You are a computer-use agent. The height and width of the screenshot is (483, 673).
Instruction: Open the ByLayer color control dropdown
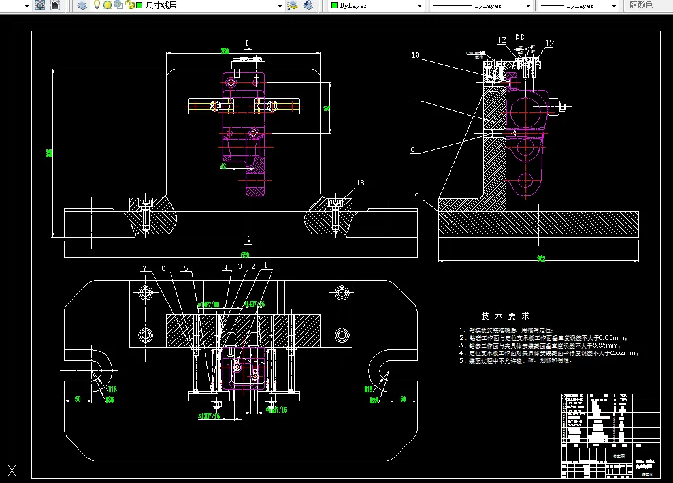click(419, 6)
